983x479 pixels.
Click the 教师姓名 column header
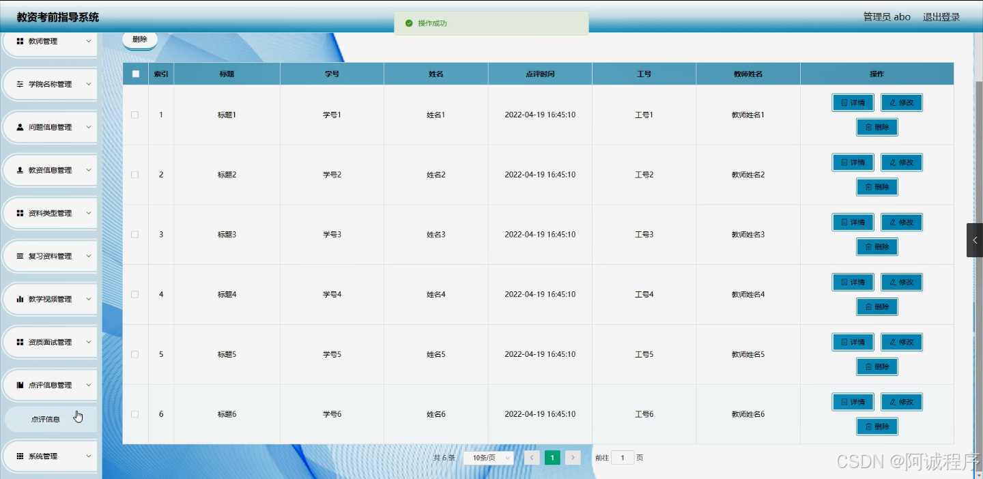tap(748, 74)
